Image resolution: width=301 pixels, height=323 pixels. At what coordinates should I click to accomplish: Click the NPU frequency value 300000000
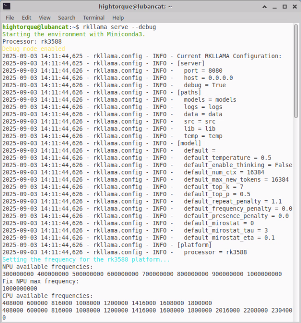(x=18, y=274)
